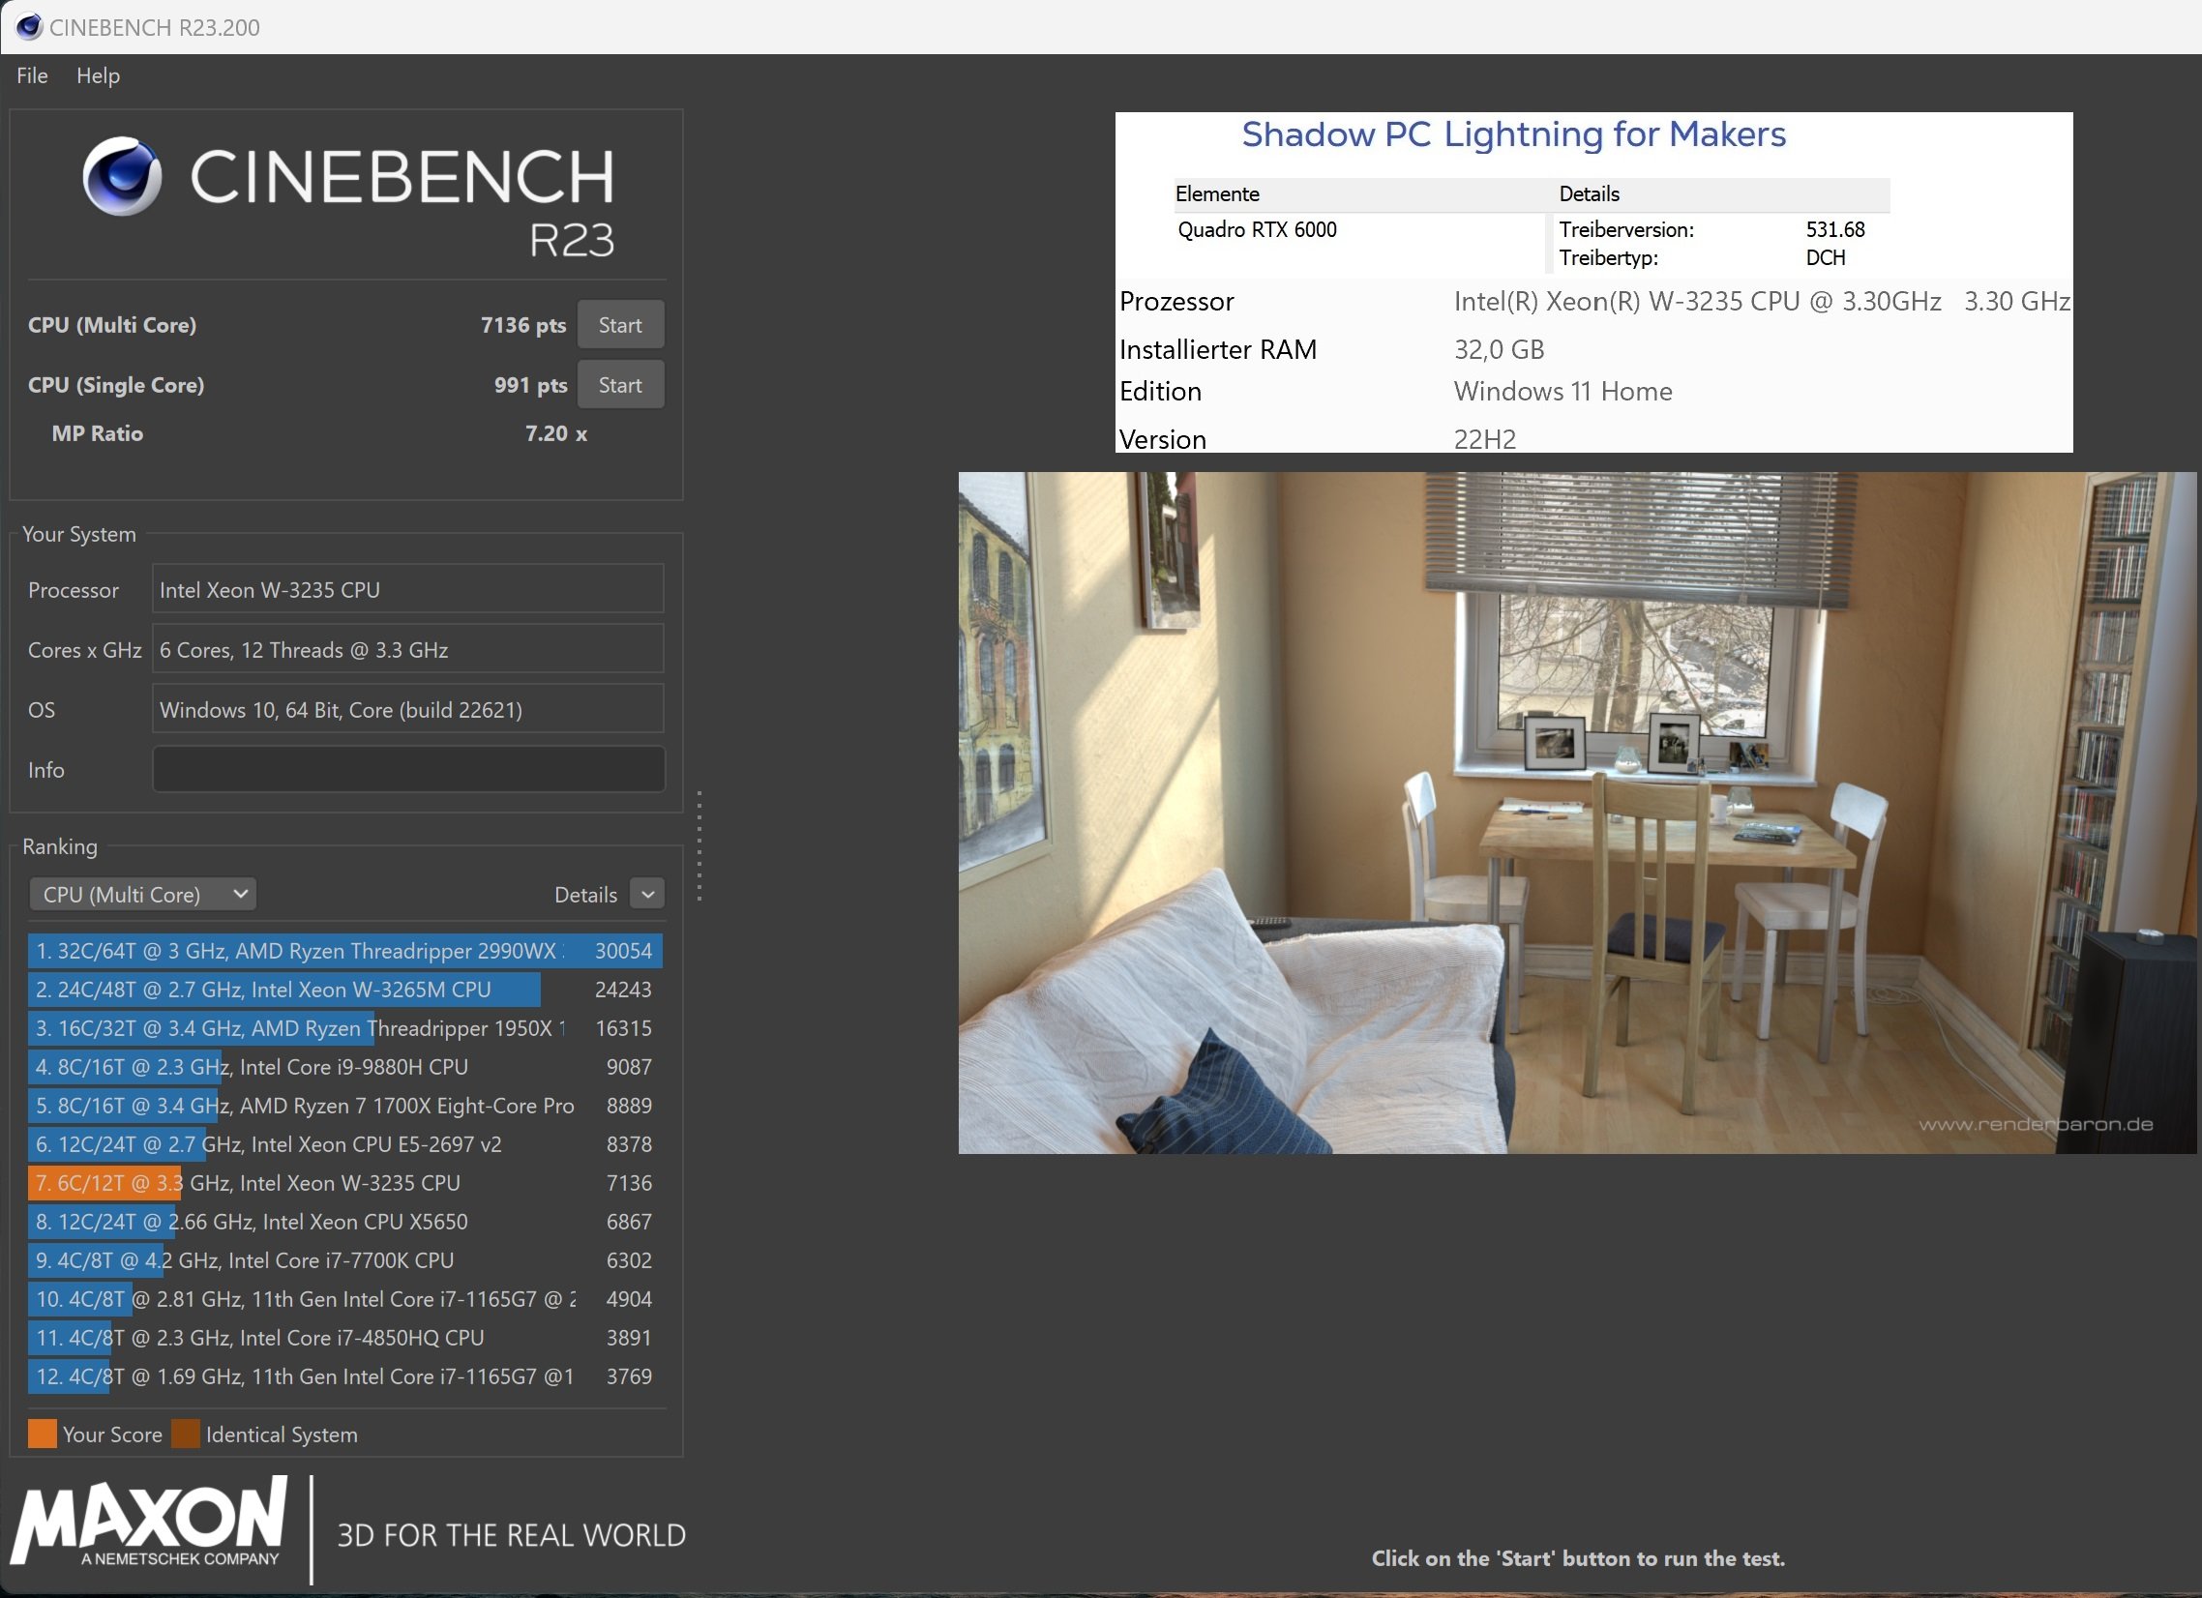The image size is (2202, 1598).
Task: Select the orange Xeon W-3235 ranking row
Action: [x=343, y=1182]
